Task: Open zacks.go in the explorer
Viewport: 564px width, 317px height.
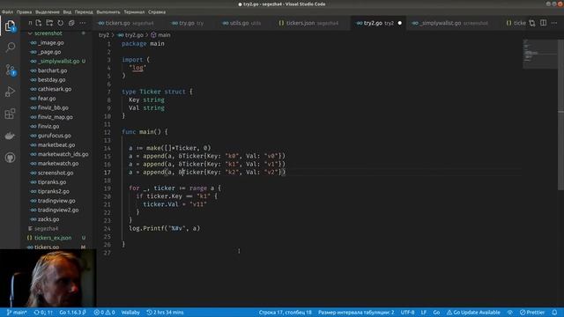Action: pos(48,219)
